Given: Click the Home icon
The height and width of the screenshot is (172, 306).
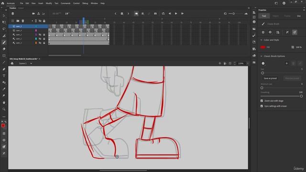Looking at the screenshot, I should click(x=3, y=3).
